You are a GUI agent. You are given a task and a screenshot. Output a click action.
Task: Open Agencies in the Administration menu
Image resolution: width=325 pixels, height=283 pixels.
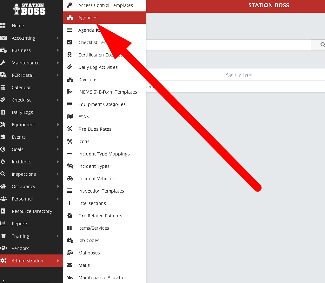coord(88,18)
